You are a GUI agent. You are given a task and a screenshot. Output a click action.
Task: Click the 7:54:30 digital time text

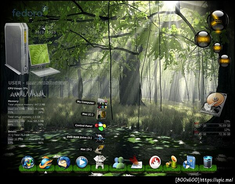45,27
